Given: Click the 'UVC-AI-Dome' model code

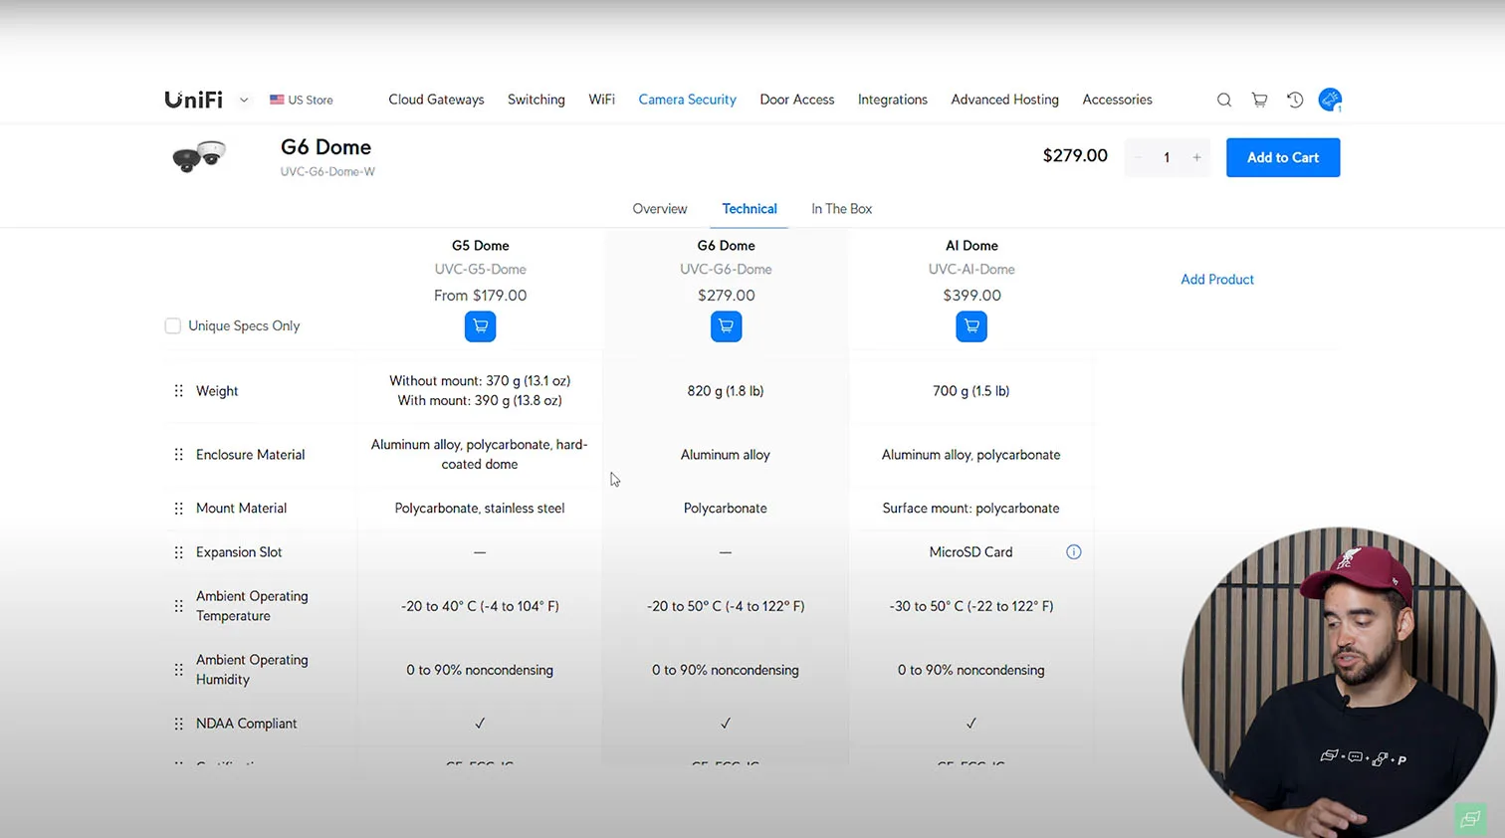Looking at the screenshot, I should 971,270.
